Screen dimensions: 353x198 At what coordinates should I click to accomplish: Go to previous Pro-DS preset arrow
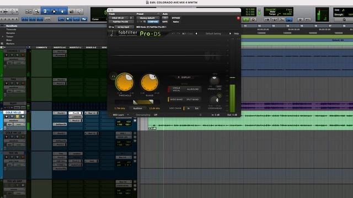coord(196,34)
